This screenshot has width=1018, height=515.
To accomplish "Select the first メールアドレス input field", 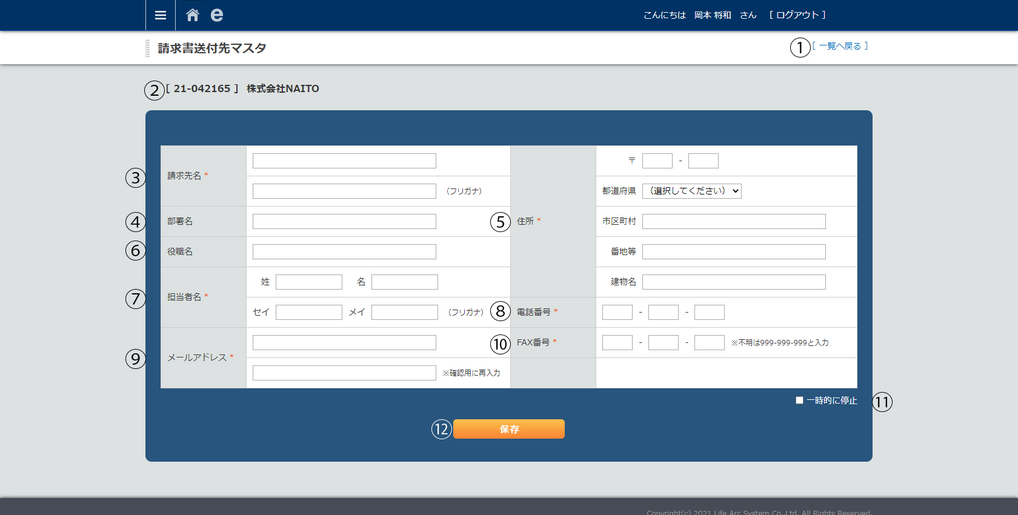I will pos(344,342).
